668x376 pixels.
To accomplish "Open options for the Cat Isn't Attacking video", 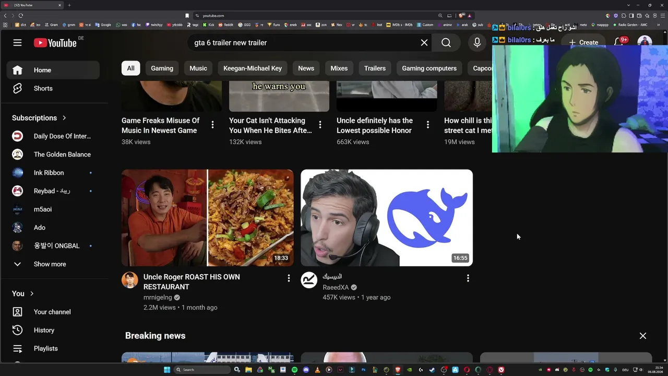I will click(320, 124).
